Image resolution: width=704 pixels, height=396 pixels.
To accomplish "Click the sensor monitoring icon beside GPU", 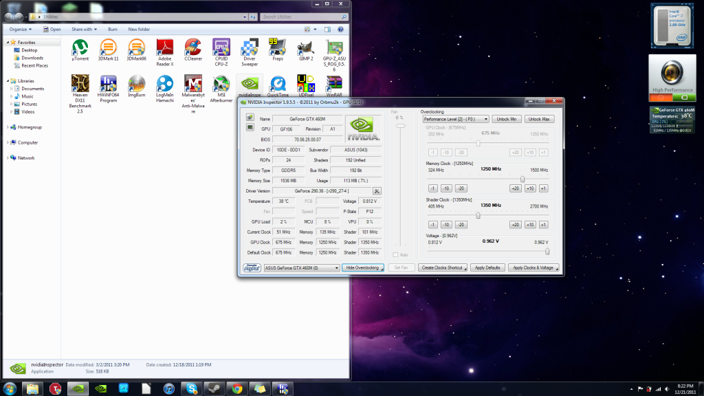I will 250,127.
